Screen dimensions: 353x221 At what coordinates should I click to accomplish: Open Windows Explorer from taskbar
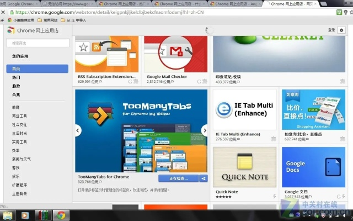pos(8,215)
